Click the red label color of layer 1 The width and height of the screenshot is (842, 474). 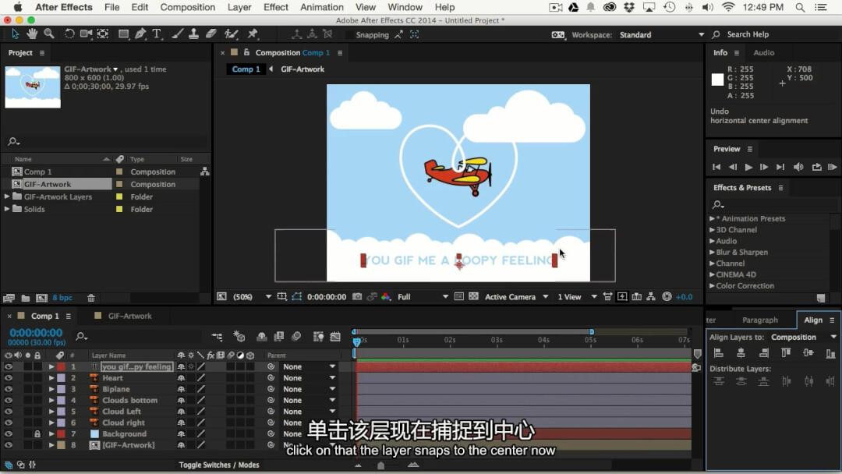[x=62, y=366]
